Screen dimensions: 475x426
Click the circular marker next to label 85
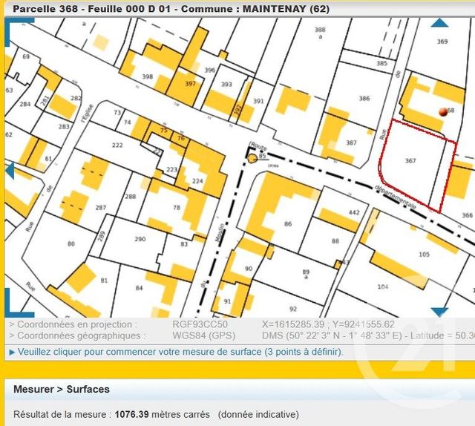point(252,158)
